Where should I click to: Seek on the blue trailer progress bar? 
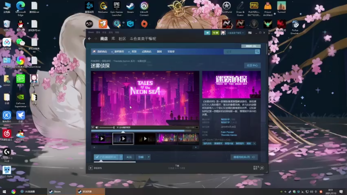point(141,131)
